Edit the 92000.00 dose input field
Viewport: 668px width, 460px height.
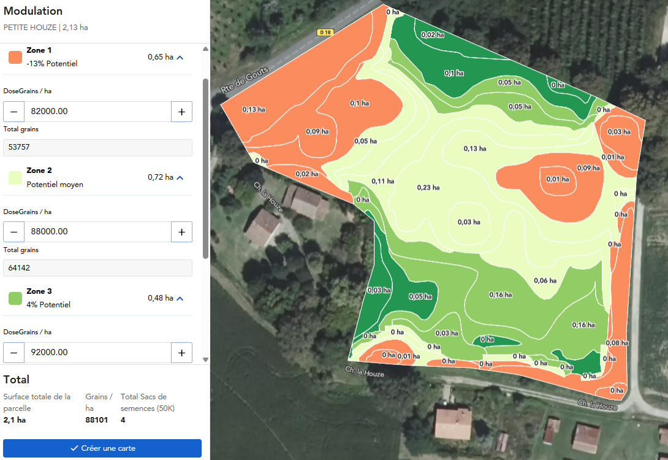pyautogui.click(x=97, y=353)
